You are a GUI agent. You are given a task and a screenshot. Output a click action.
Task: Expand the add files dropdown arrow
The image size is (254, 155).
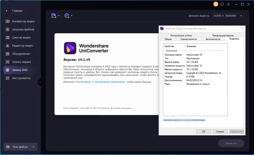59,16
